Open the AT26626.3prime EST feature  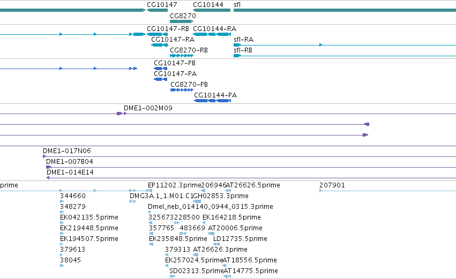(196, 255)
